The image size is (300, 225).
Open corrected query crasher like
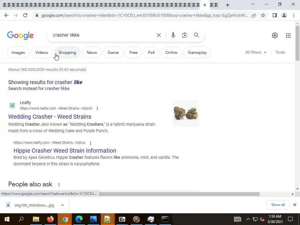click(x=69, y=82)
